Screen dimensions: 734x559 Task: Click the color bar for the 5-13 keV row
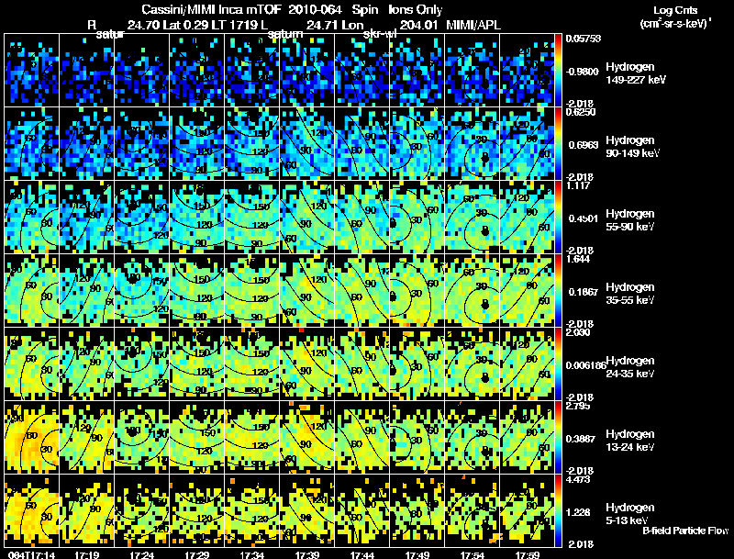(x=558, y=510)
